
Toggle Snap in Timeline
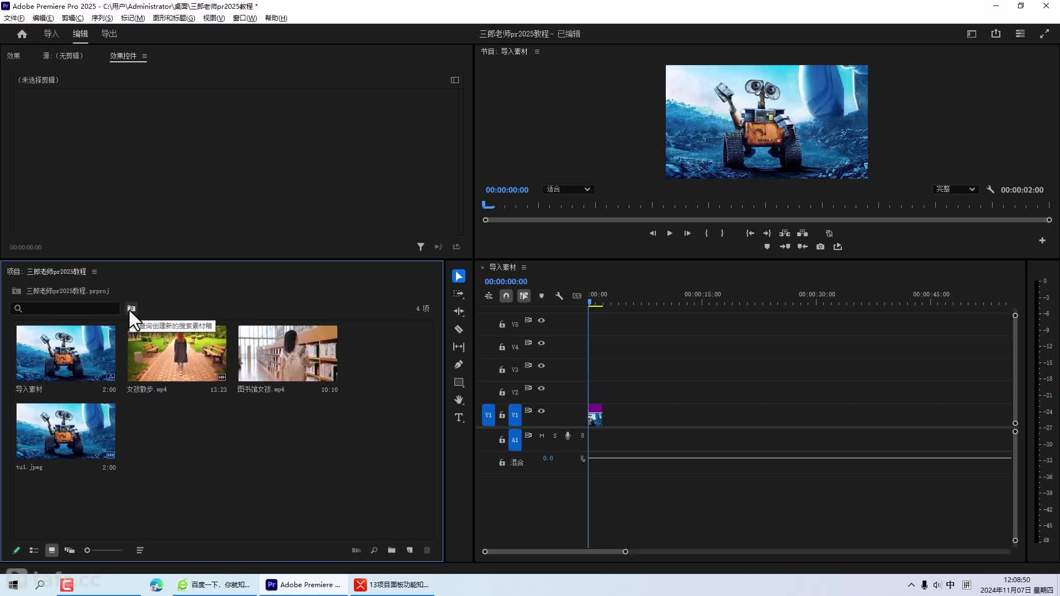coord(506,296)
